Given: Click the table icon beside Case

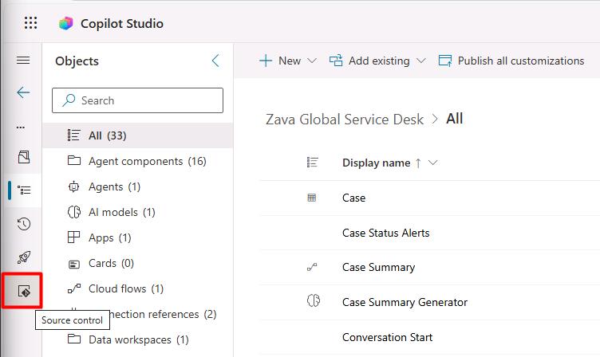Looking at the screenshot, I should pyautogui.click(x=312, y=198).
